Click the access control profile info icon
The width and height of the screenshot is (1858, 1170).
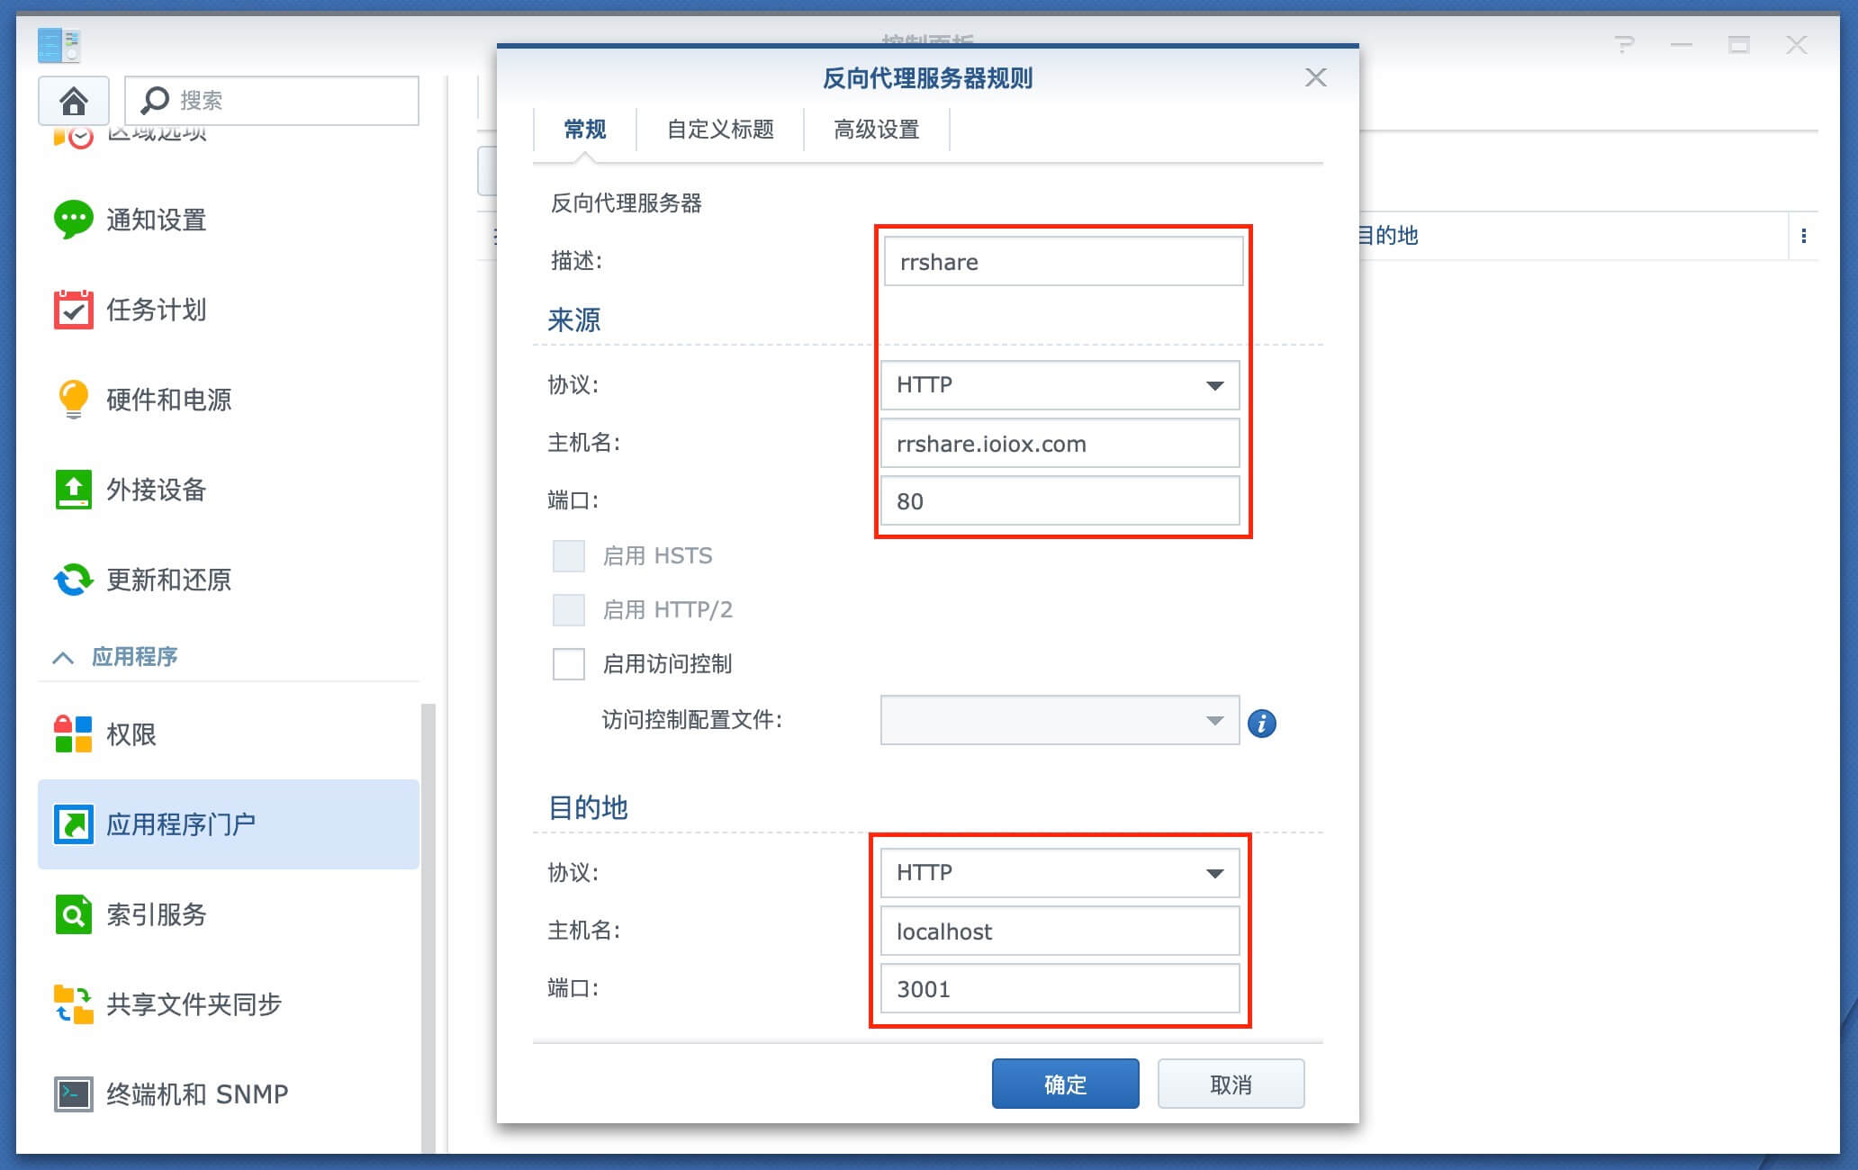pos(1261,723)
